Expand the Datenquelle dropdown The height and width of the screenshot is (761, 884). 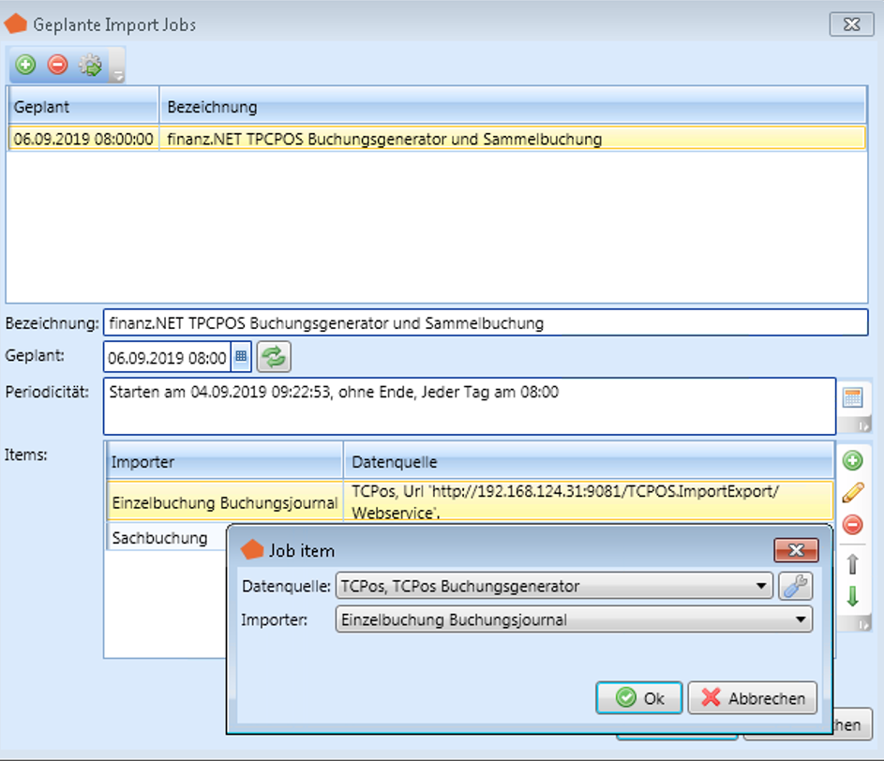tap(761, 587)
